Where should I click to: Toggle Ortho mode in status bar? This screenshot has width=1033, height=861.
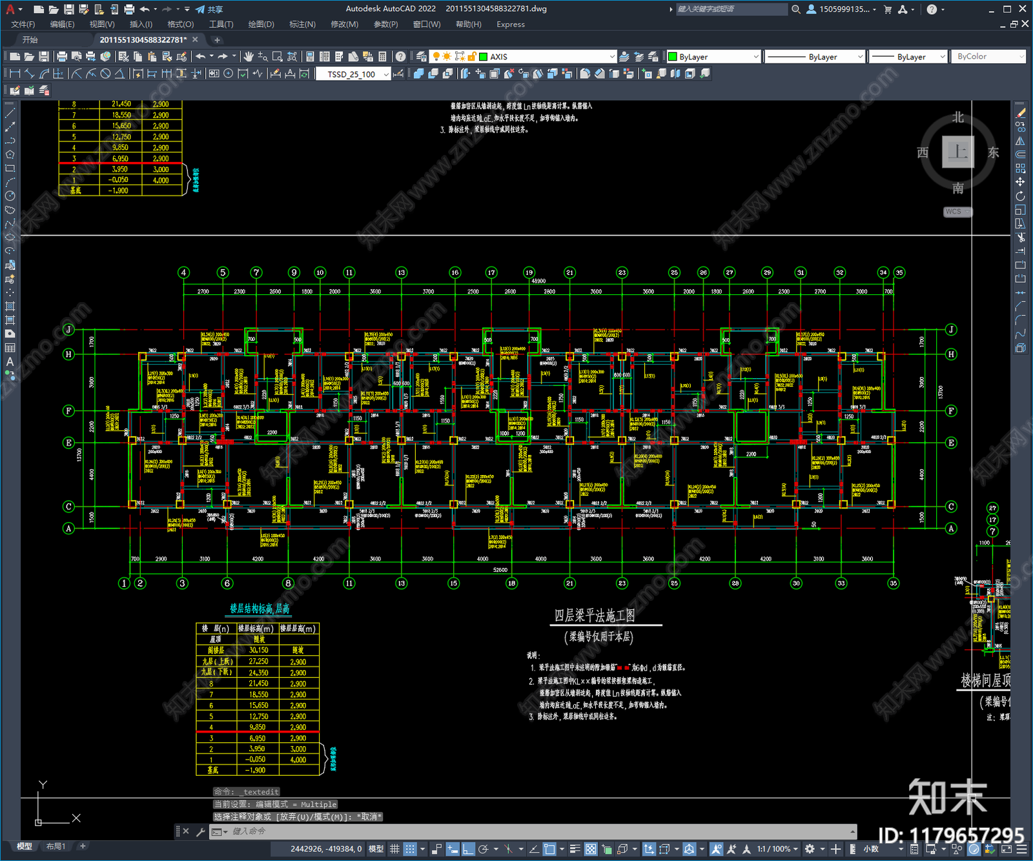pos(468,849)
